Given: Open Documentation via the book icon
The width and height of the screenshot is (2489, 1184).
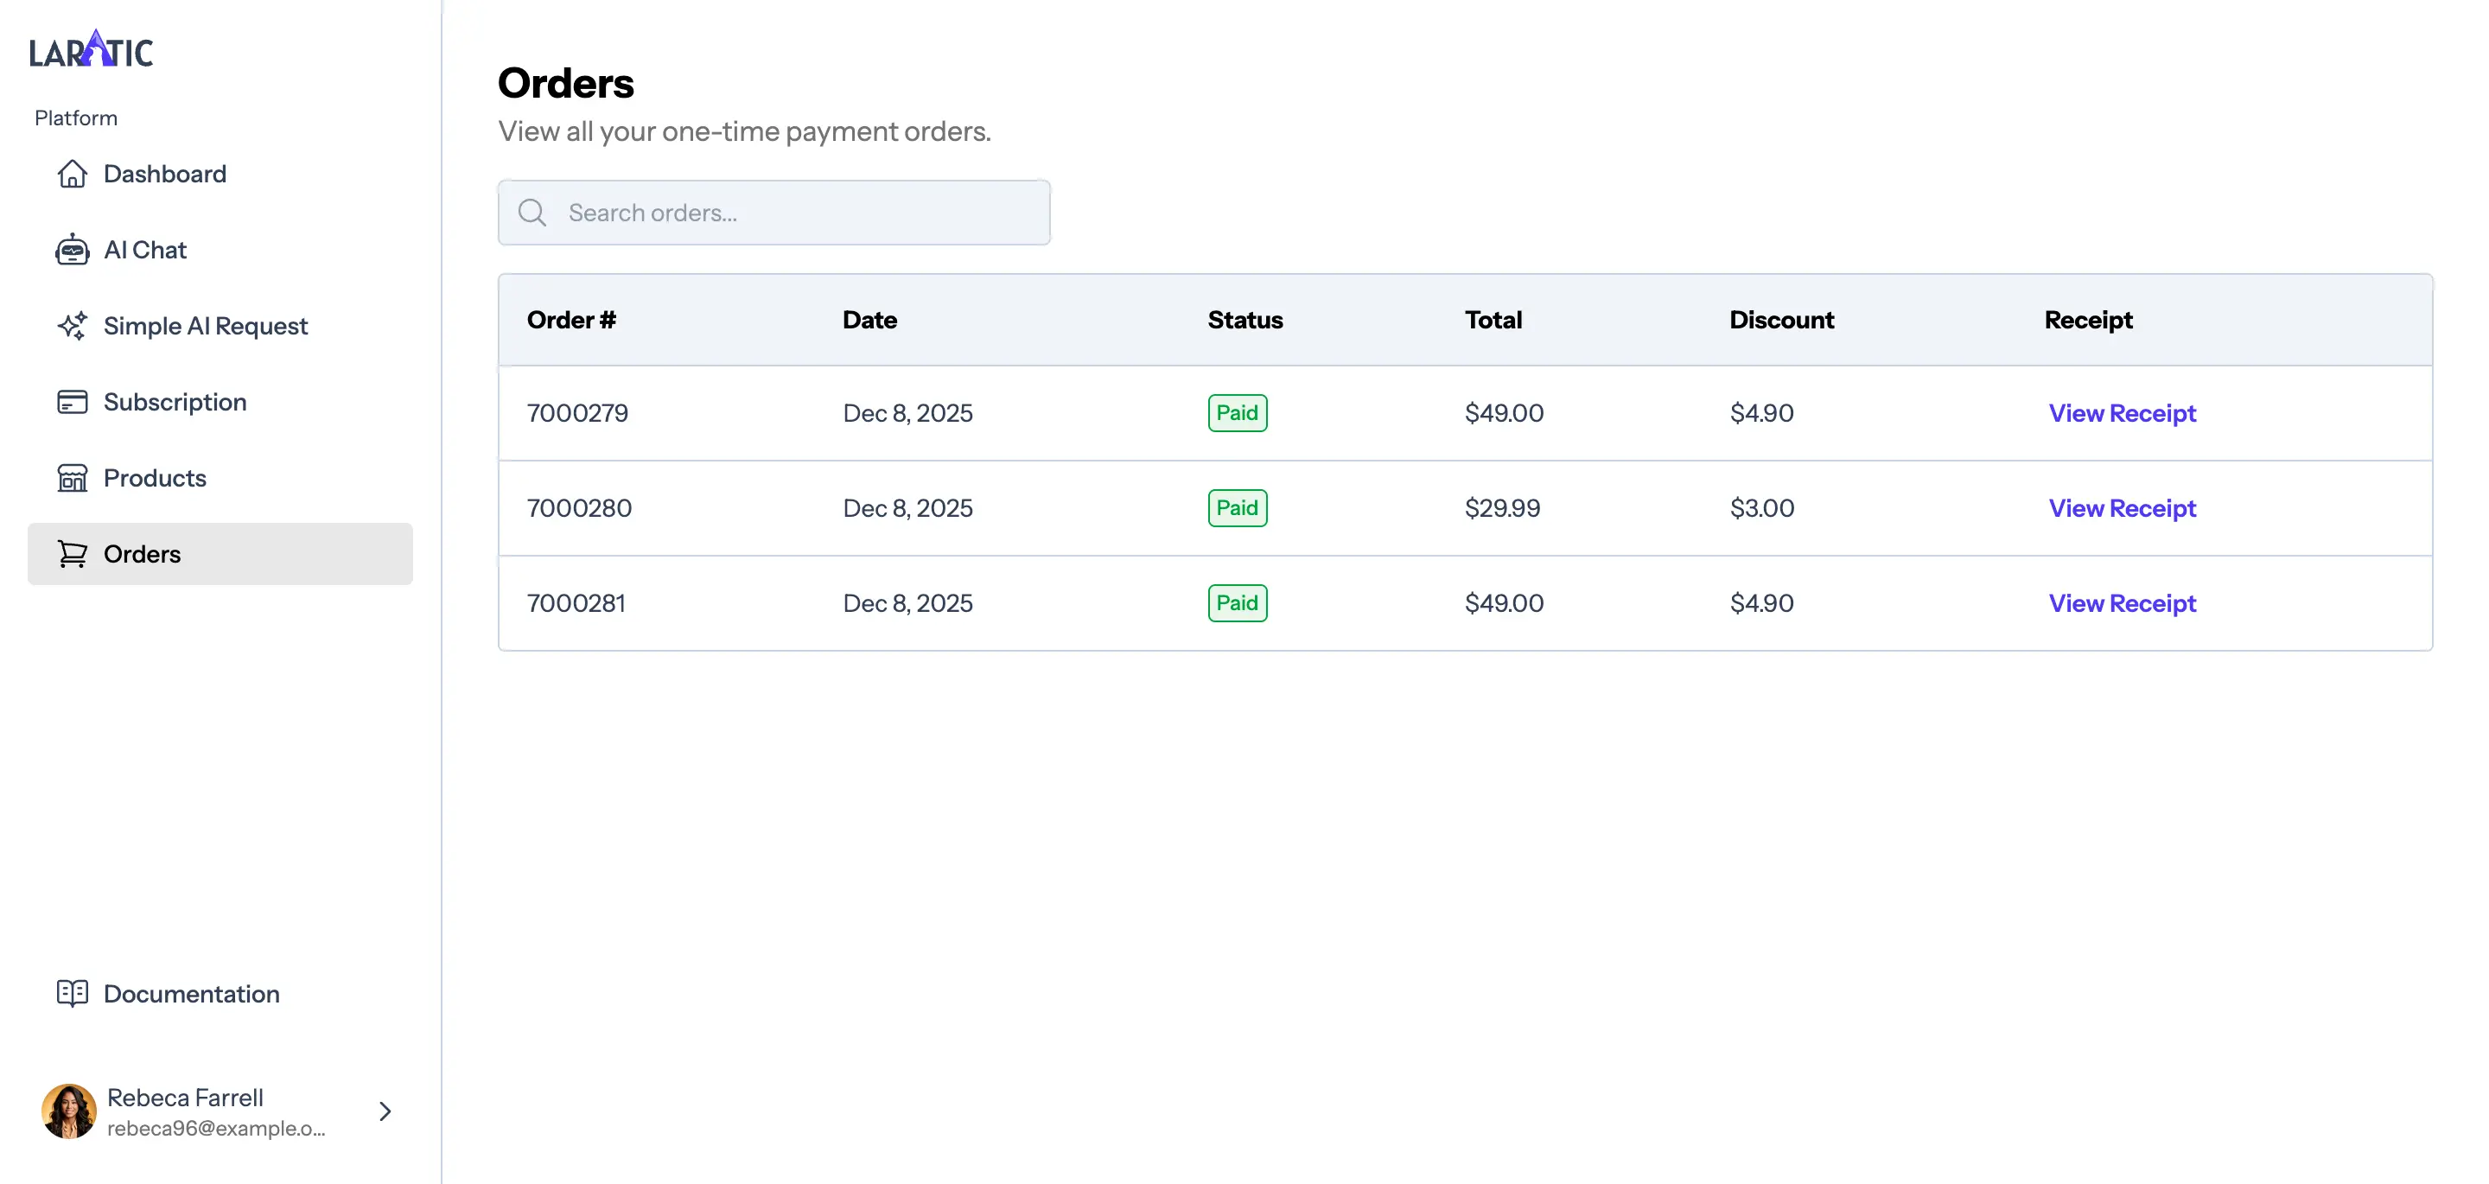Looking at the screenshot, I should (73, 994).
